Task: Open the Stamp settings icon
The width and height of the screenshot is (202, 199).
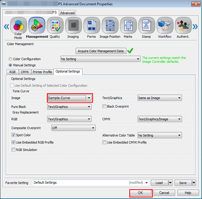Action: [x=147, y=25]
